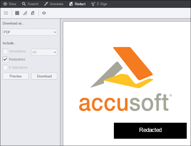Open the PDF download format dropdown
The width and height of the screenshot is (191, 146).
pyautogui.click(x=30, y=32)
